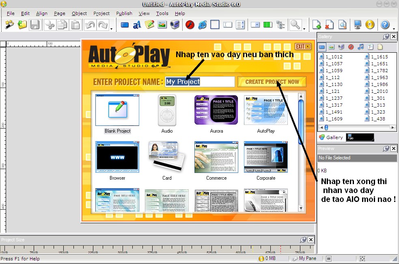Insert a Flash object (red icon)
Viewport: 399px width, 264px height.
click(x=190, y=25)
